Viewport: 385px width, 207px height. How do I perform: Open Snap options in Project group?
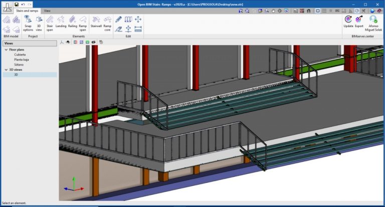28,24
